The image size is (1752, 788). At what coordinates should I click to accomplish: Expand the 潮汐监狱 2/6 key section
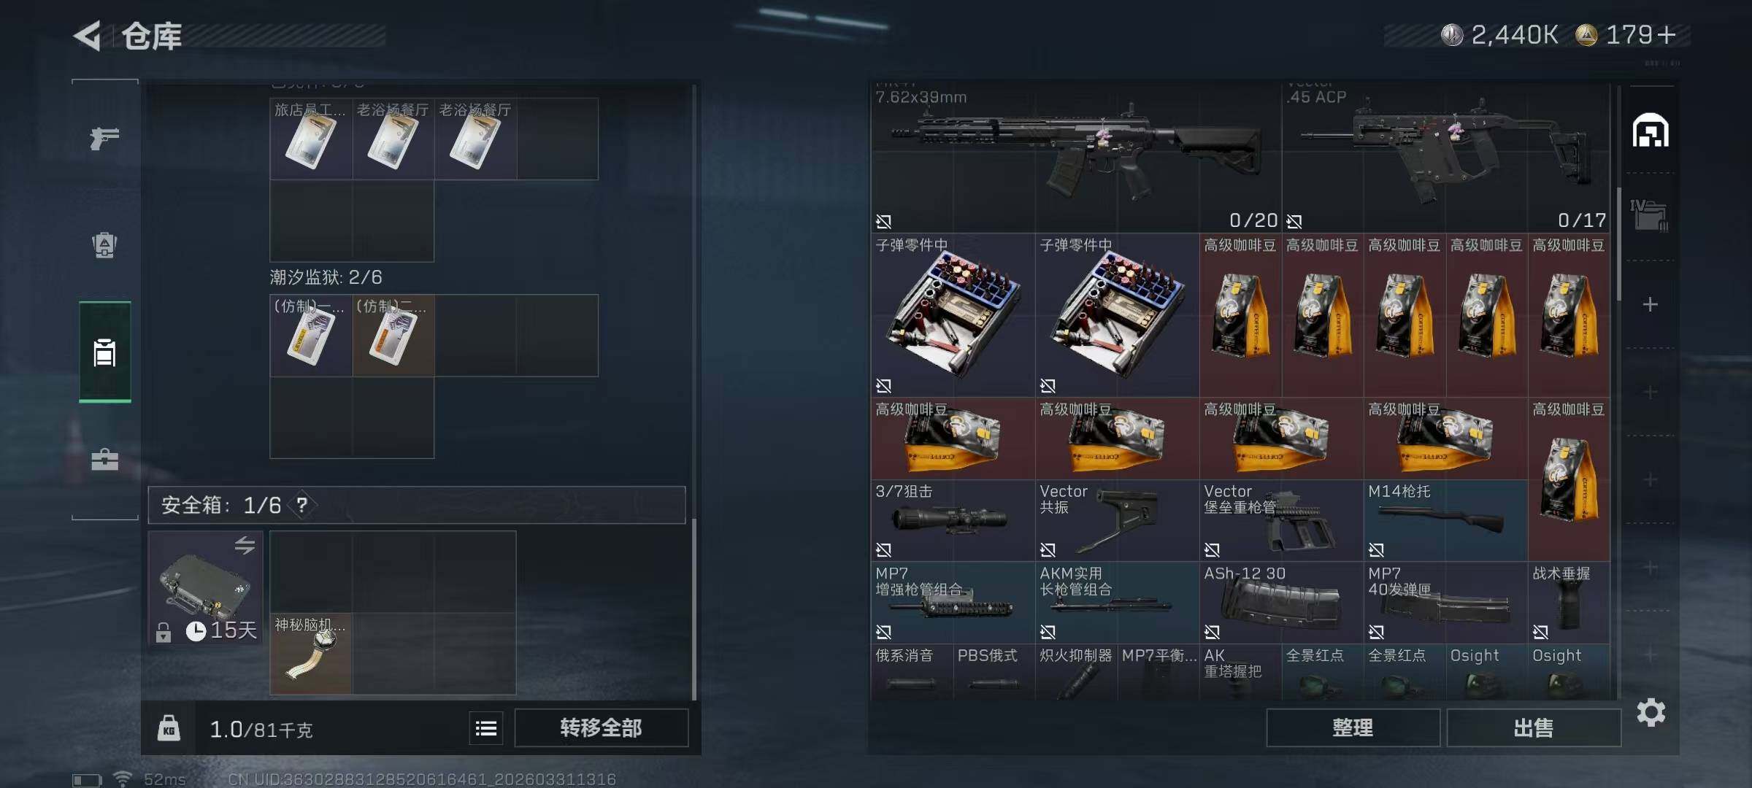click(326, 277)
